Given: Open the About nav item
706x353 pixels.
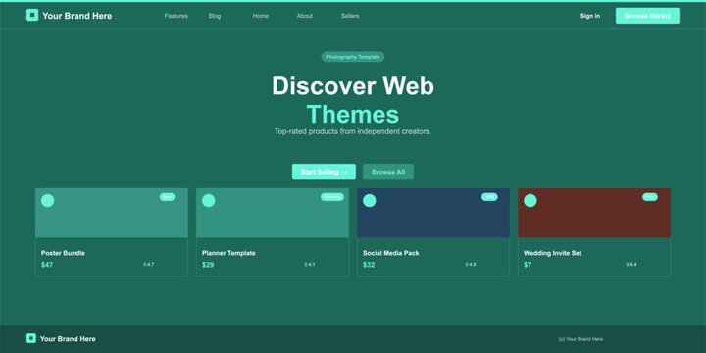Looking at the screenshot, I should 305,16.
